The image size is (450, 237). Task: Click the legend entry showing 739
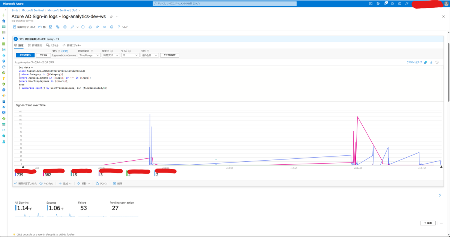click(26, 173)
